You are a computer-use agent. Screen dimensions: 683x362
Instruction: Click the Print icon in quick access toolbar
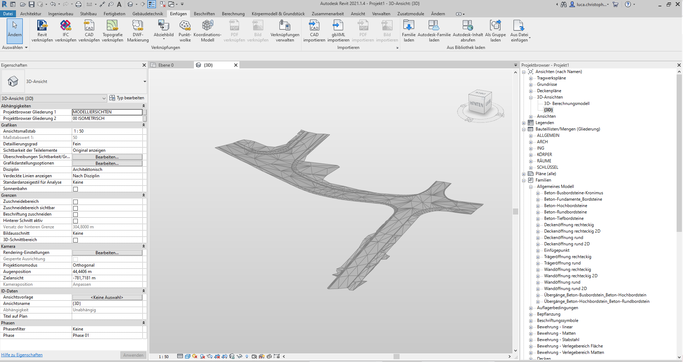click(x=78, y=4)
